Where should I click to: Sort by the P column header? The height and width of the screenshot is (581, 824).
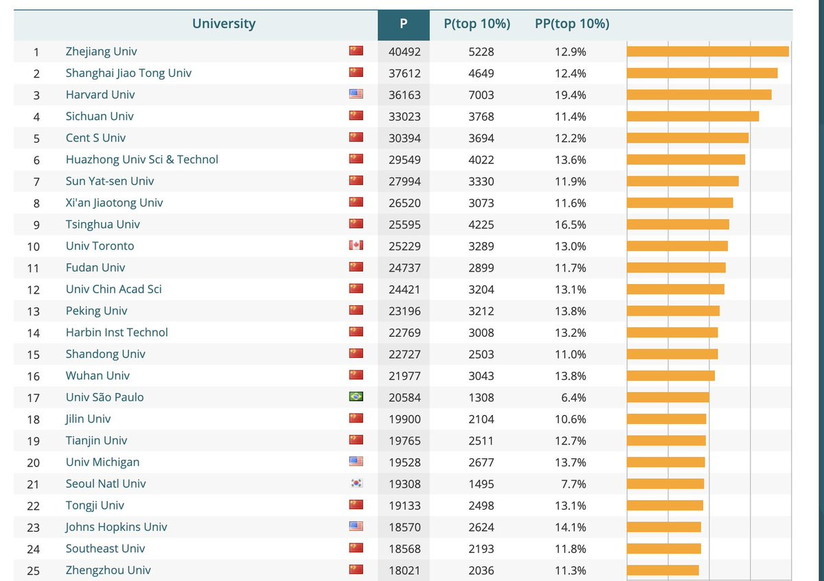coord(404,24)
